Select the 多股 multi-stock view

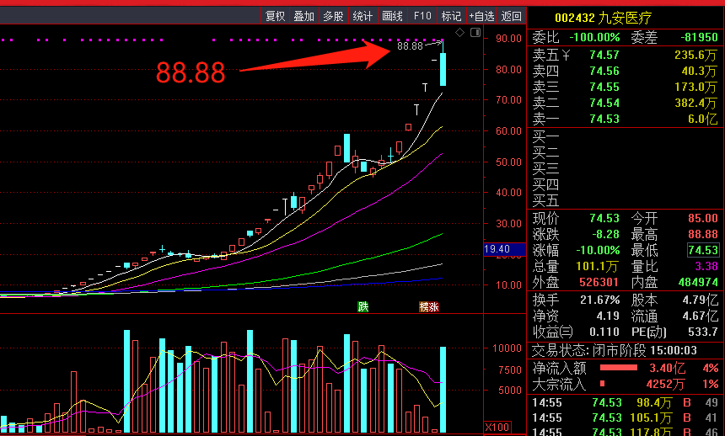(x=333, y=16)
